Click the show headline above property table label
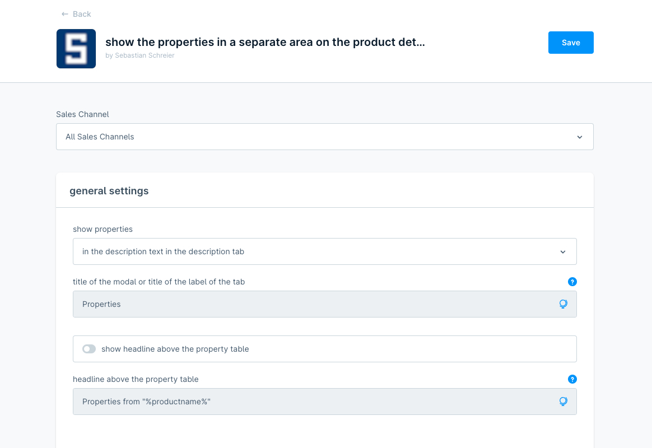Screen dimensions: 652x448 [x=175, y=349]
